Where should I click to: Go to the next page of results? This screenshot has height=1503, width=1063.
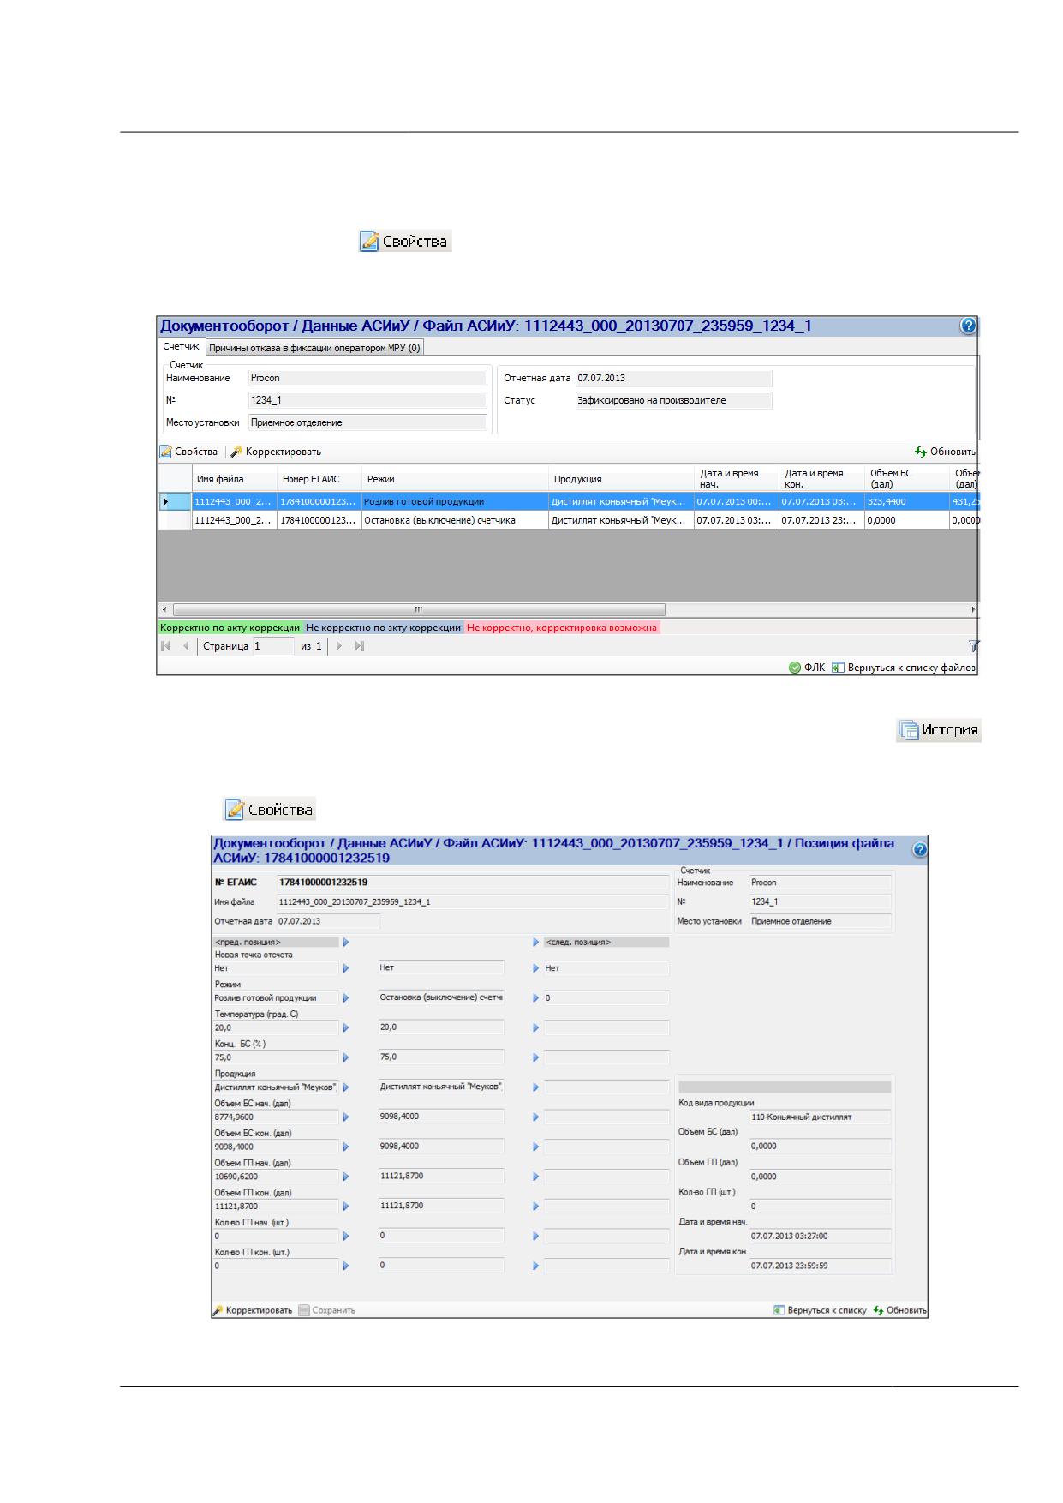339,646
